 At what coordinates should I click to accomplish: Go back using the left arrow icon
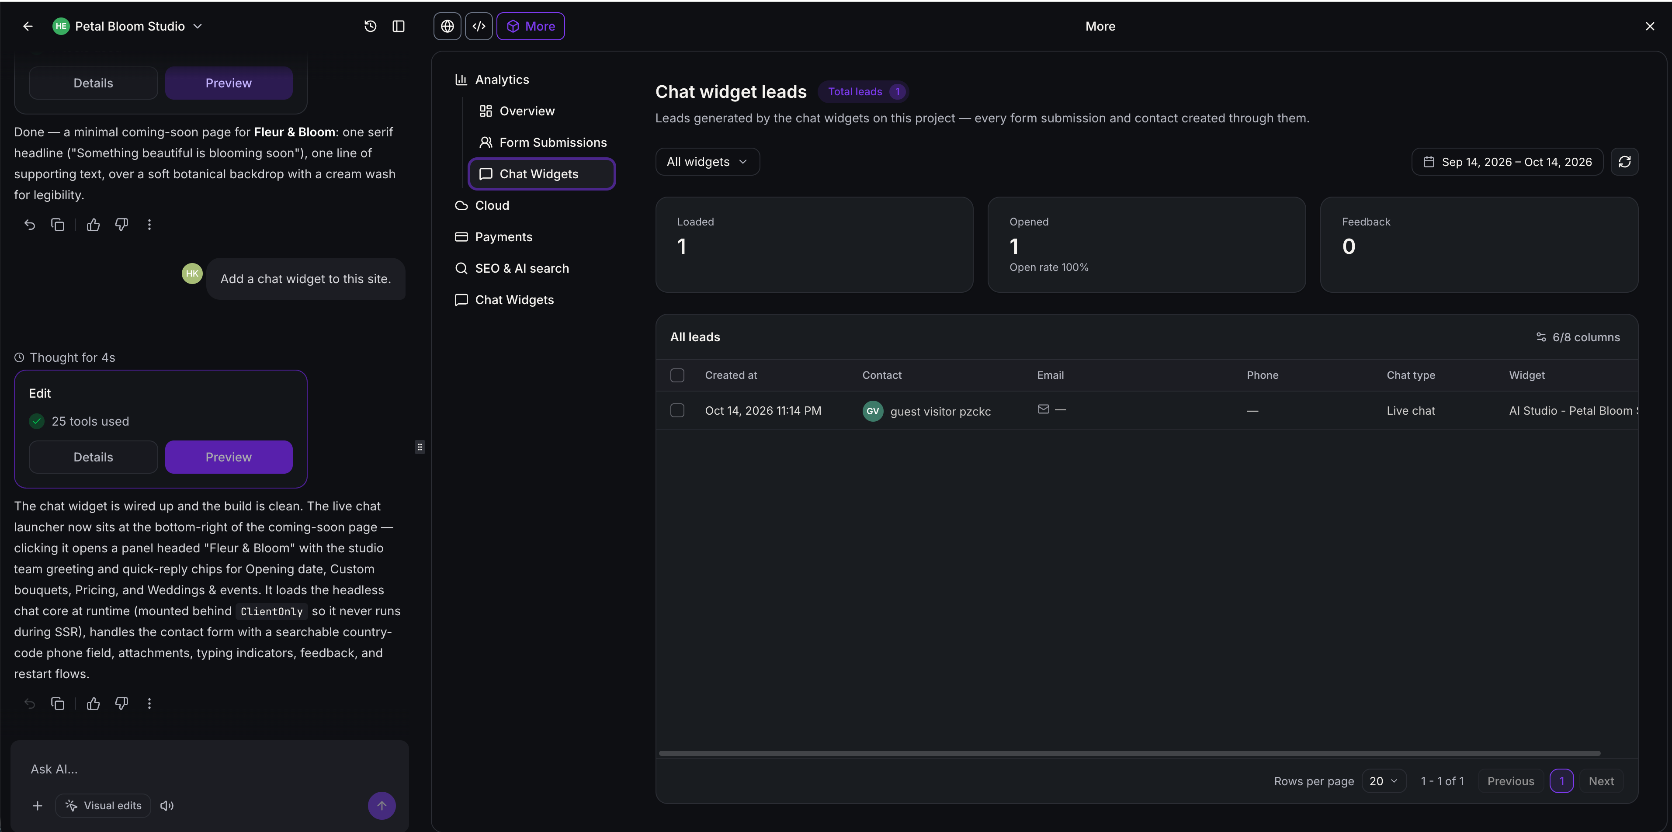(27, 26)
